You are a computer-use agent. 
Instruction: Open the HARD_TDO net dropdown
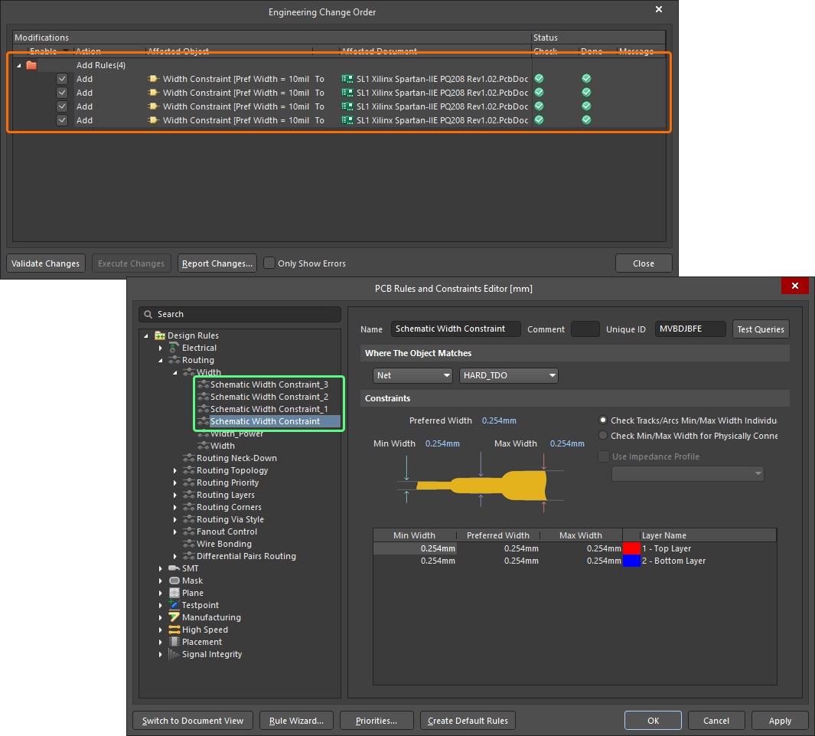[509, 375]
